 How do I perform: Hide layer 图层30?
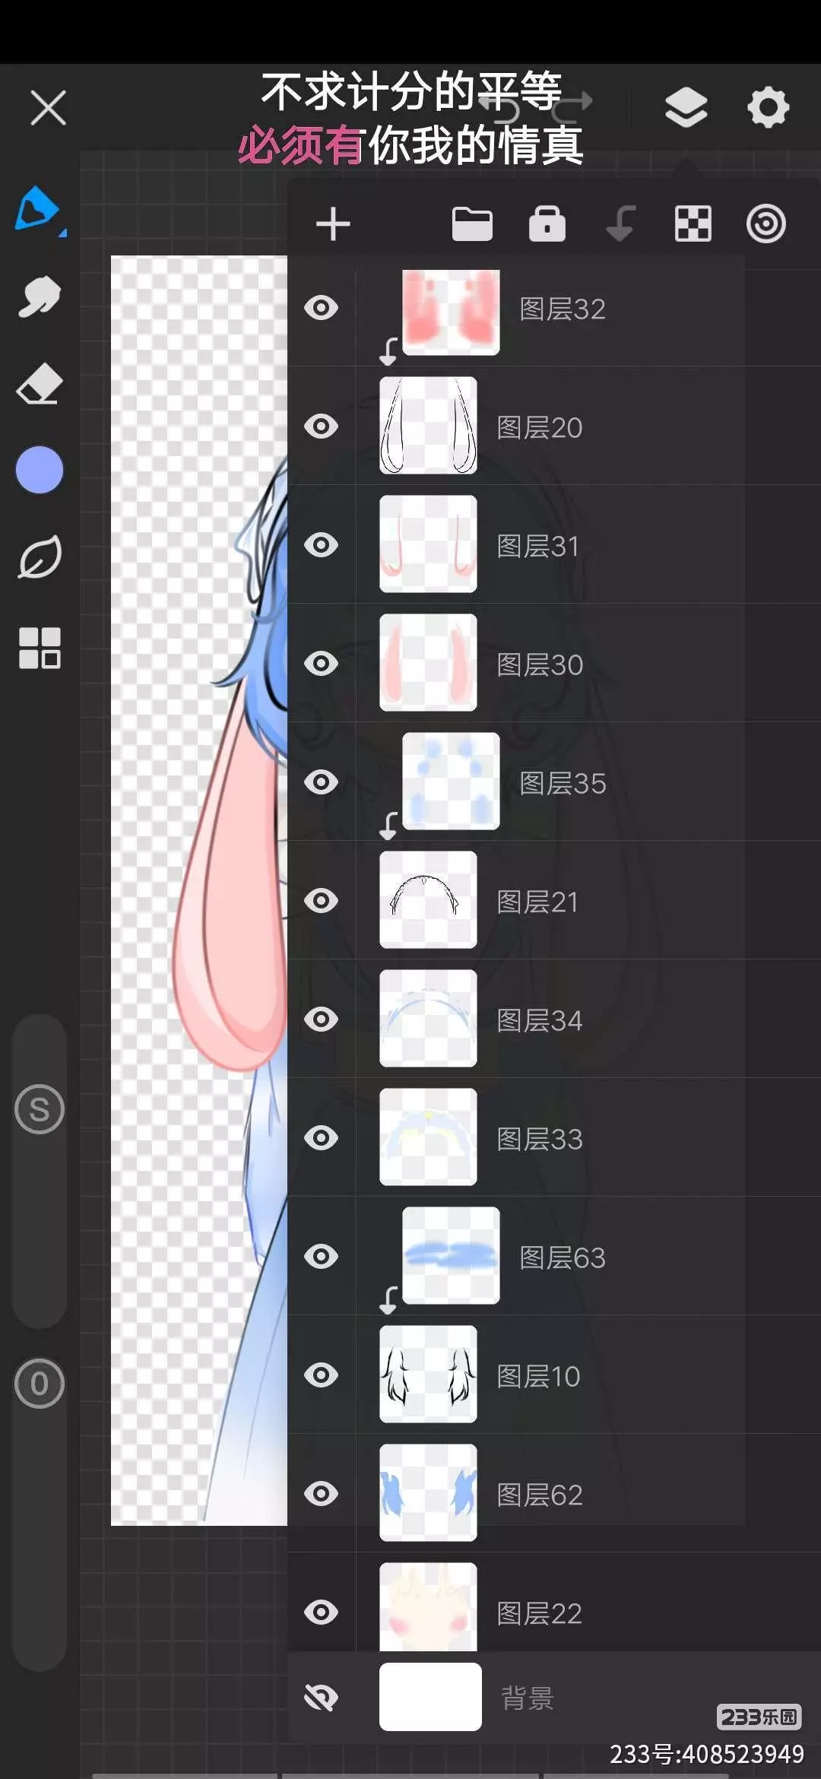pyautogui.click(x=322, y=664)
